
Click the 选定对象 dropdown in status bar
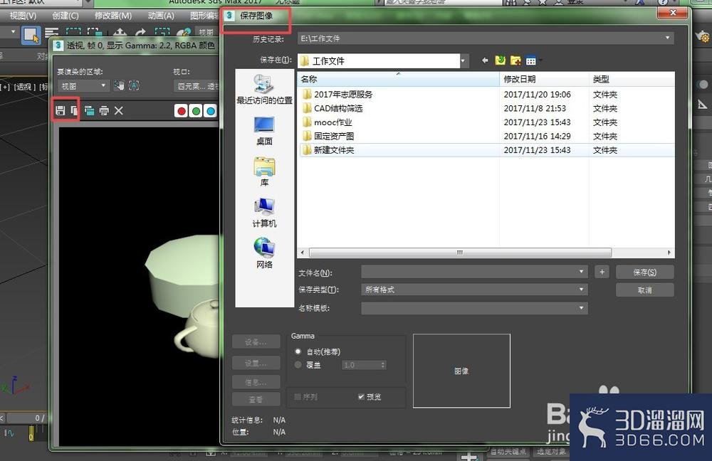tap(551, 452)
